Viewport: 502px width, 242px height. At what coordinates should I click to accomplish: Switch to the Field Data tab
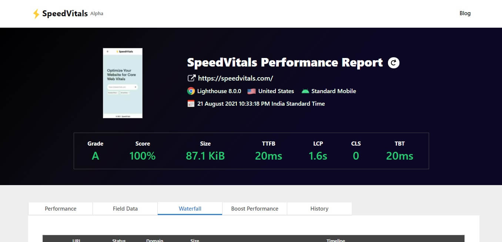[125, 208]
